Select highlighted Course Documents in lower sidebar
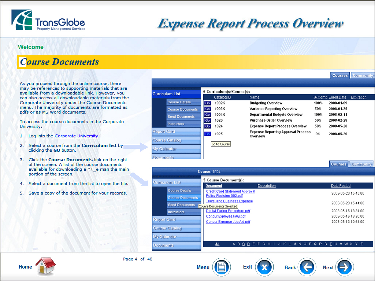The width and height of the screenshot is (375, 281). pyautogui.click(x=184, y=198)
